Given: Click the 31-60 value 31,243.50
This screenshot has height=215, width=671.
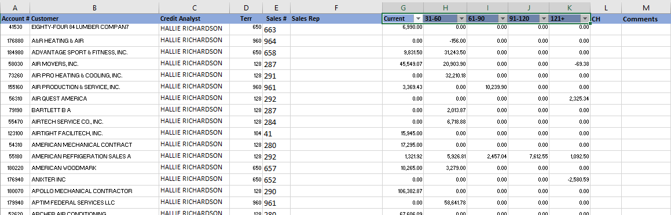Looking at the screenshot, I should tap(445, 53).
